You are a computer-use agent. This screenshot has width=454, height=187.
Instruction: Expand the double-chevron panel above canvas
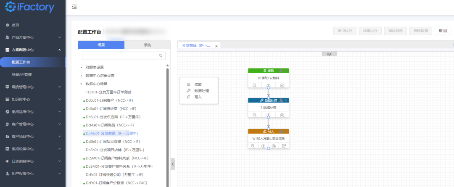(x=329, y=54)
